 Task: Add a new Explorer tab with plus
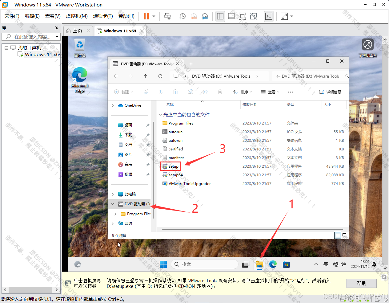(191, 64)
